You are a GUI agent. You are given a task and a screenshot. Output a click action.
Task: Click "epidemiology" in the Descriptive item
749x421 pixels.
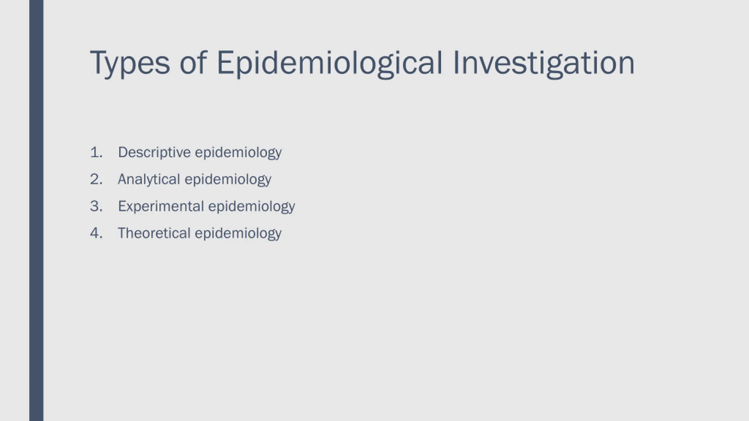(x=238, y=153)
